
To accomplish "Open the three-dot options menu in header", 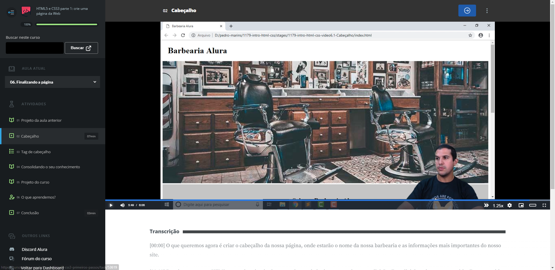I will [487, 11].
